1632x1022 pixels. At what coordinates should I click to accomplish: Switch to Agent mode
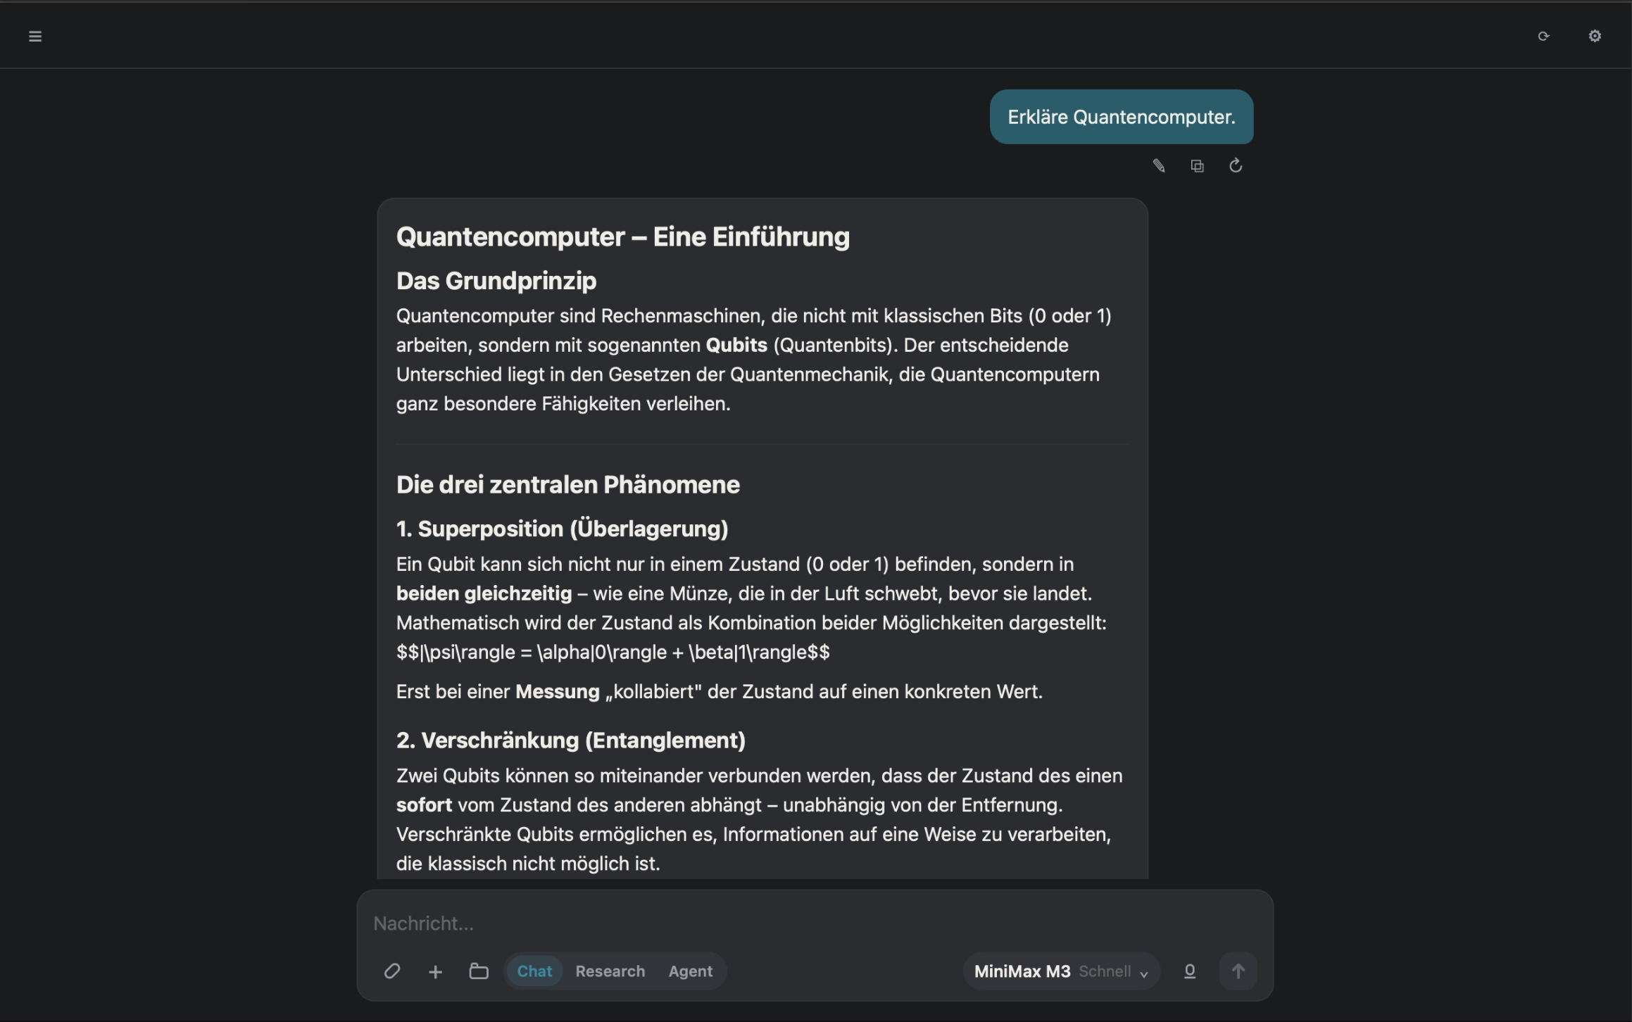[x=690, y=971]
